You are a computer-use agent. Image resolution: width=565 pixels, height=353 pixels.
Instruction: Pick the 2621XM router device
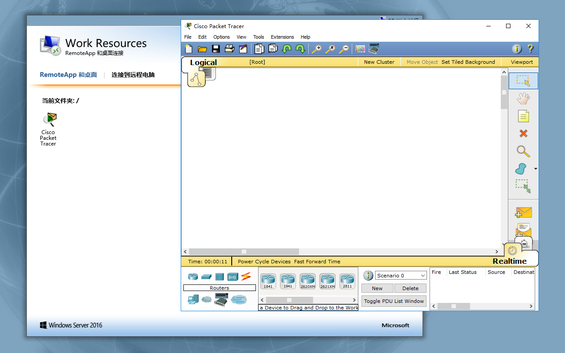click(x=328, y=281)
